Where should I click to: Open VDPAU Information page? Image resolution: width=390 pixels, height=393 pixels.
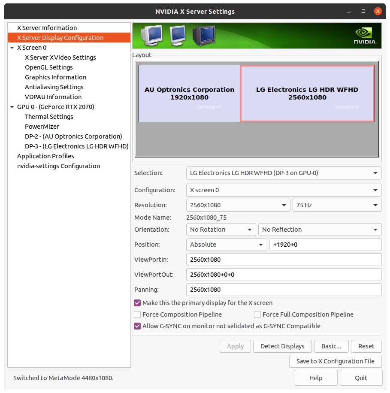pyautogui.click(x=53, y=97)
